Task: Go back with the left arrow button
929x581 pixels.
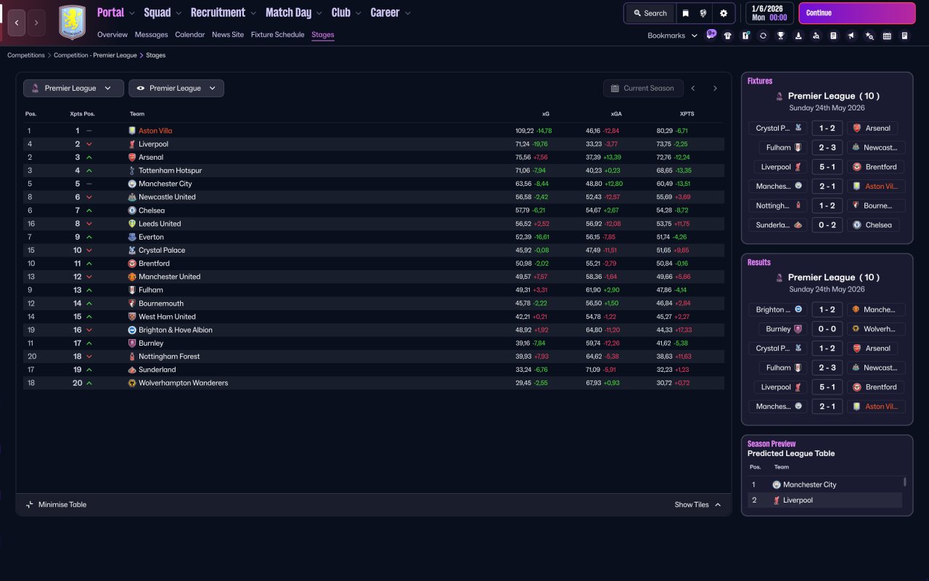Action: click(x=17, y=23)
